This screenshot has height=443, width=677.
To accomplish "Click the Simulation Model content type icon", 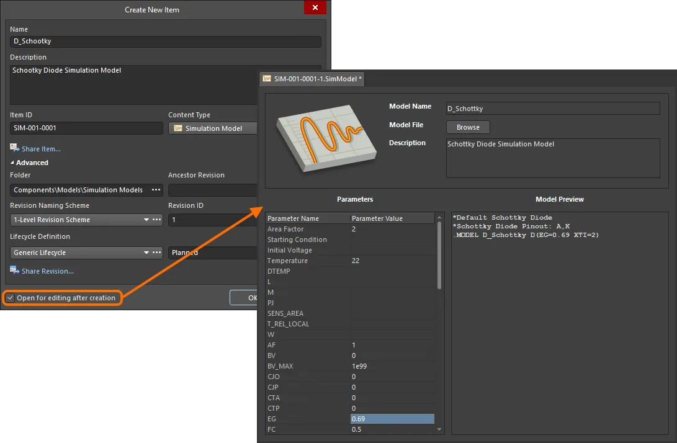I will coord(178,128).
